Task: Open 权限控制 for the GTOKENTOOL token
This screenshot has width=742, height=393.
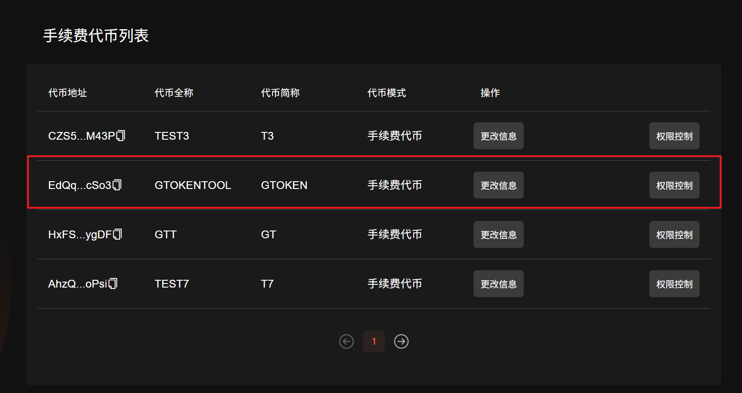Action: [x=674, y=185]
